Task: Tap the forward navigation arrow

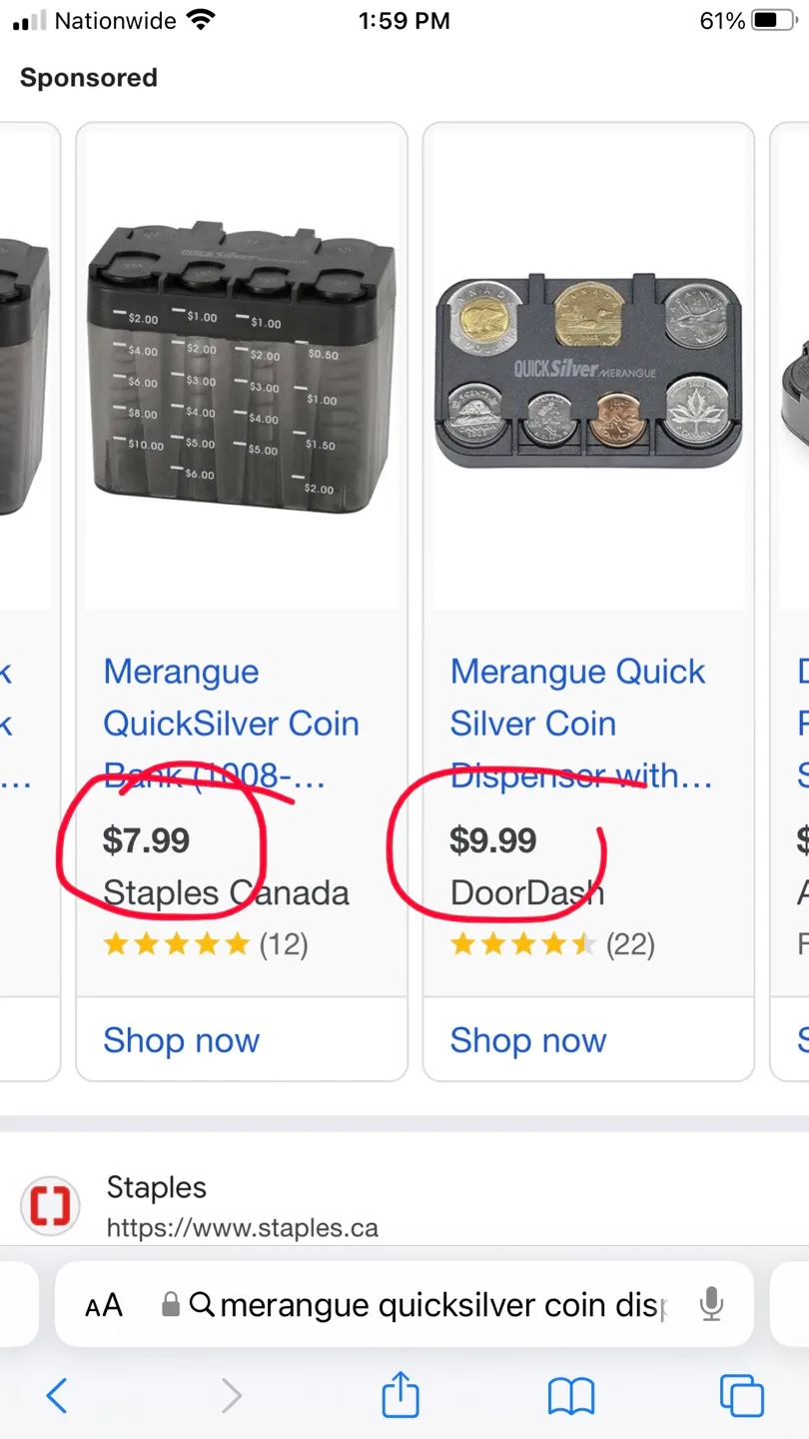Action: 231,1395
